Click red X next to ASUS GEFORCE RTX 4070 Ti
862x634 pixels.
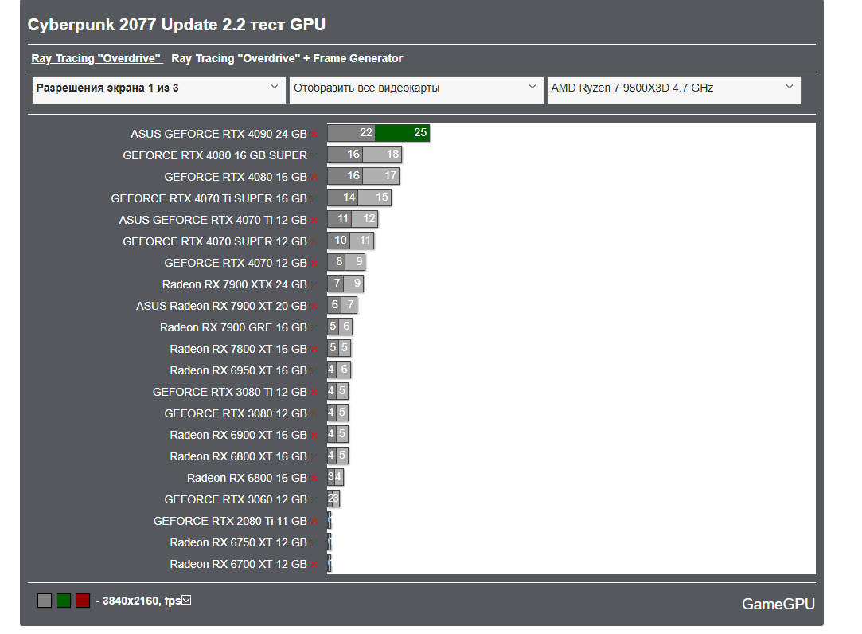(x=314, y=221)
